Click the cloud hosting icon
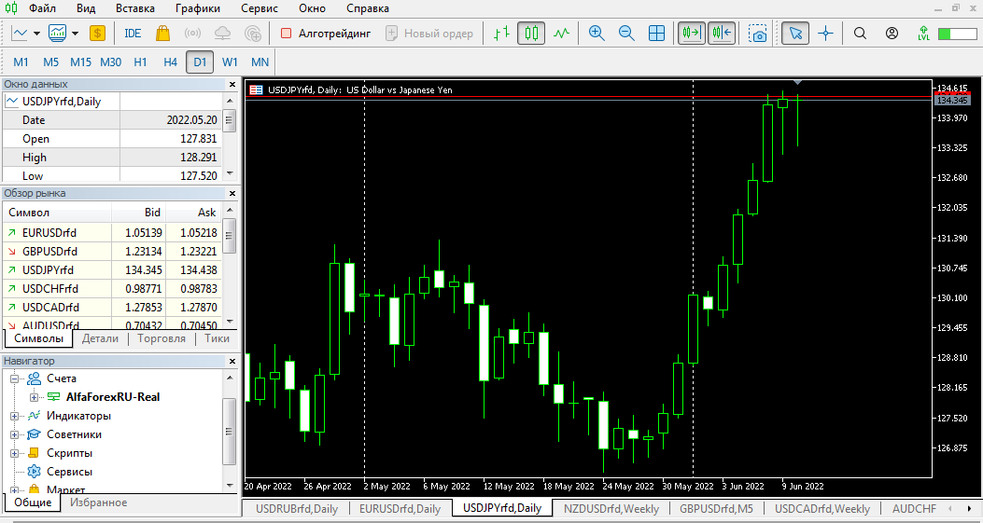This screenshot has height=523, width=983. point(222,34)
